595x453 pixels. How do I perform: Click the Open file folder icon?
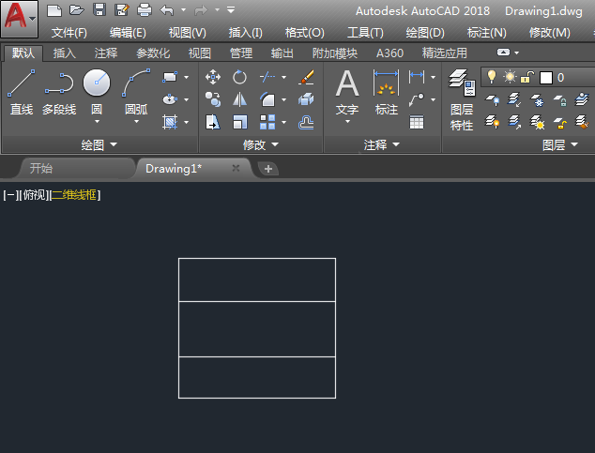pyautogui.click(x=76, y=10)
